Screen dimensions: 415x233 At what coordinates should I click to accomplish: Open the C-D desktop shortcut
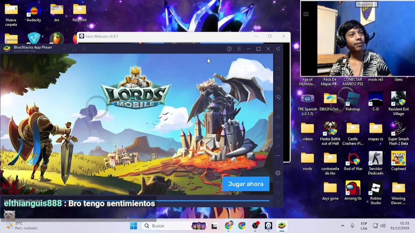[x=376, y=102]
